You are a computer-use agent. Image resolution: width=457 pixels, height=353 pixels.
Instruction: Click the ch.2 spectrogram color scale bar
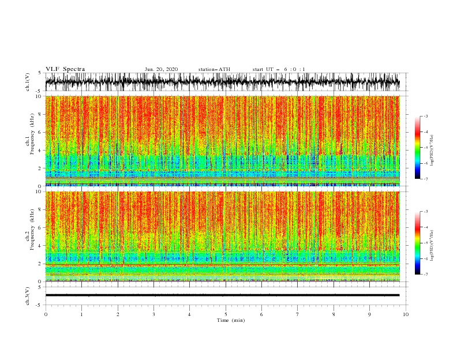pos(417,243)
